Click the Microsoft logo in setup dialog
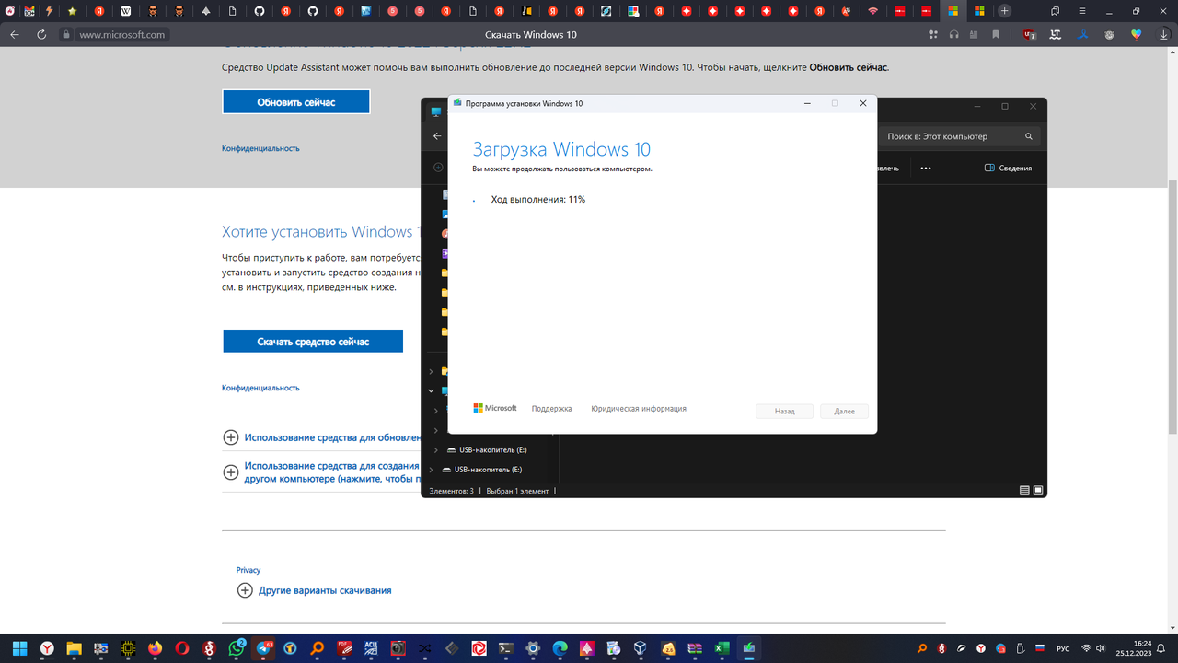The height and width of the screenshot is (663, 1178). click(x=495, y=408)
